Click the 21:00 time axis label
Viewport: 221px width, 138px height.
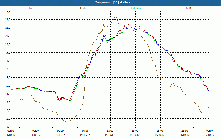coord(185,131)
